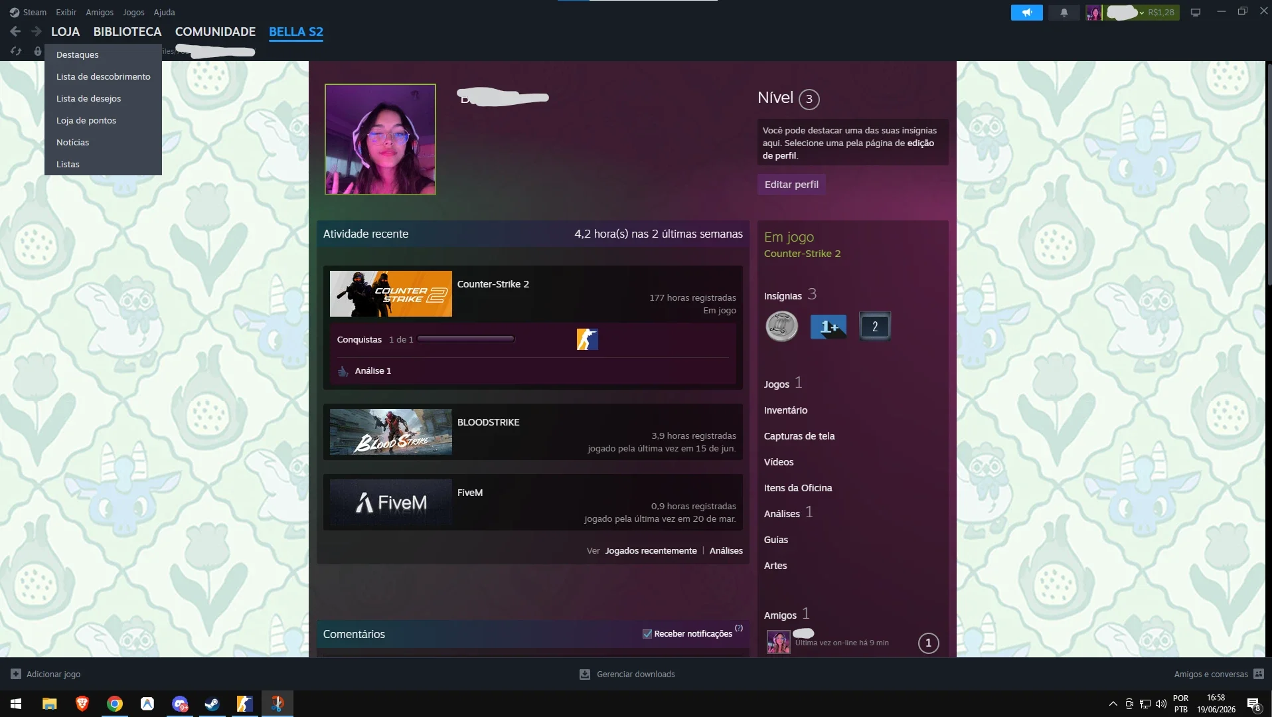1272x717 pixels.
Task: Switch to Big Picture mode icon
Action: point(1196,13)
